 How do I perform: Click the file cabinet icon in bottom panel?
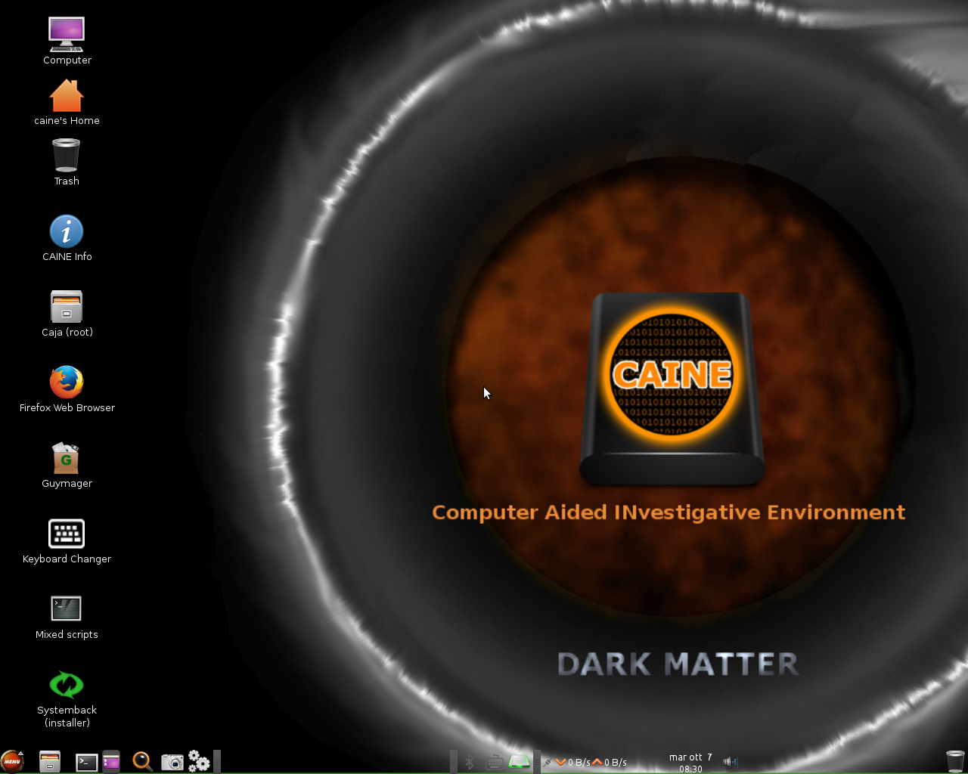pos(50,761)
